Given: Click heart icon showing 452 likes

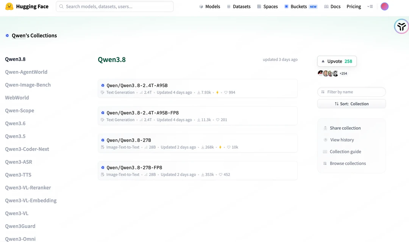Looking at the screenshot, I should (221, 175).
